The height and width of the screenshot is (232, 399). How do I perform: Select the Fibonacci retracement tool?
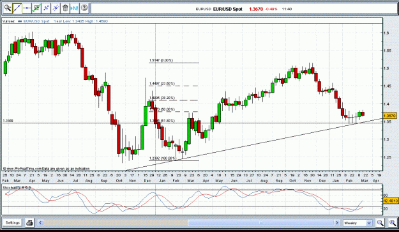tap(36, 8)
